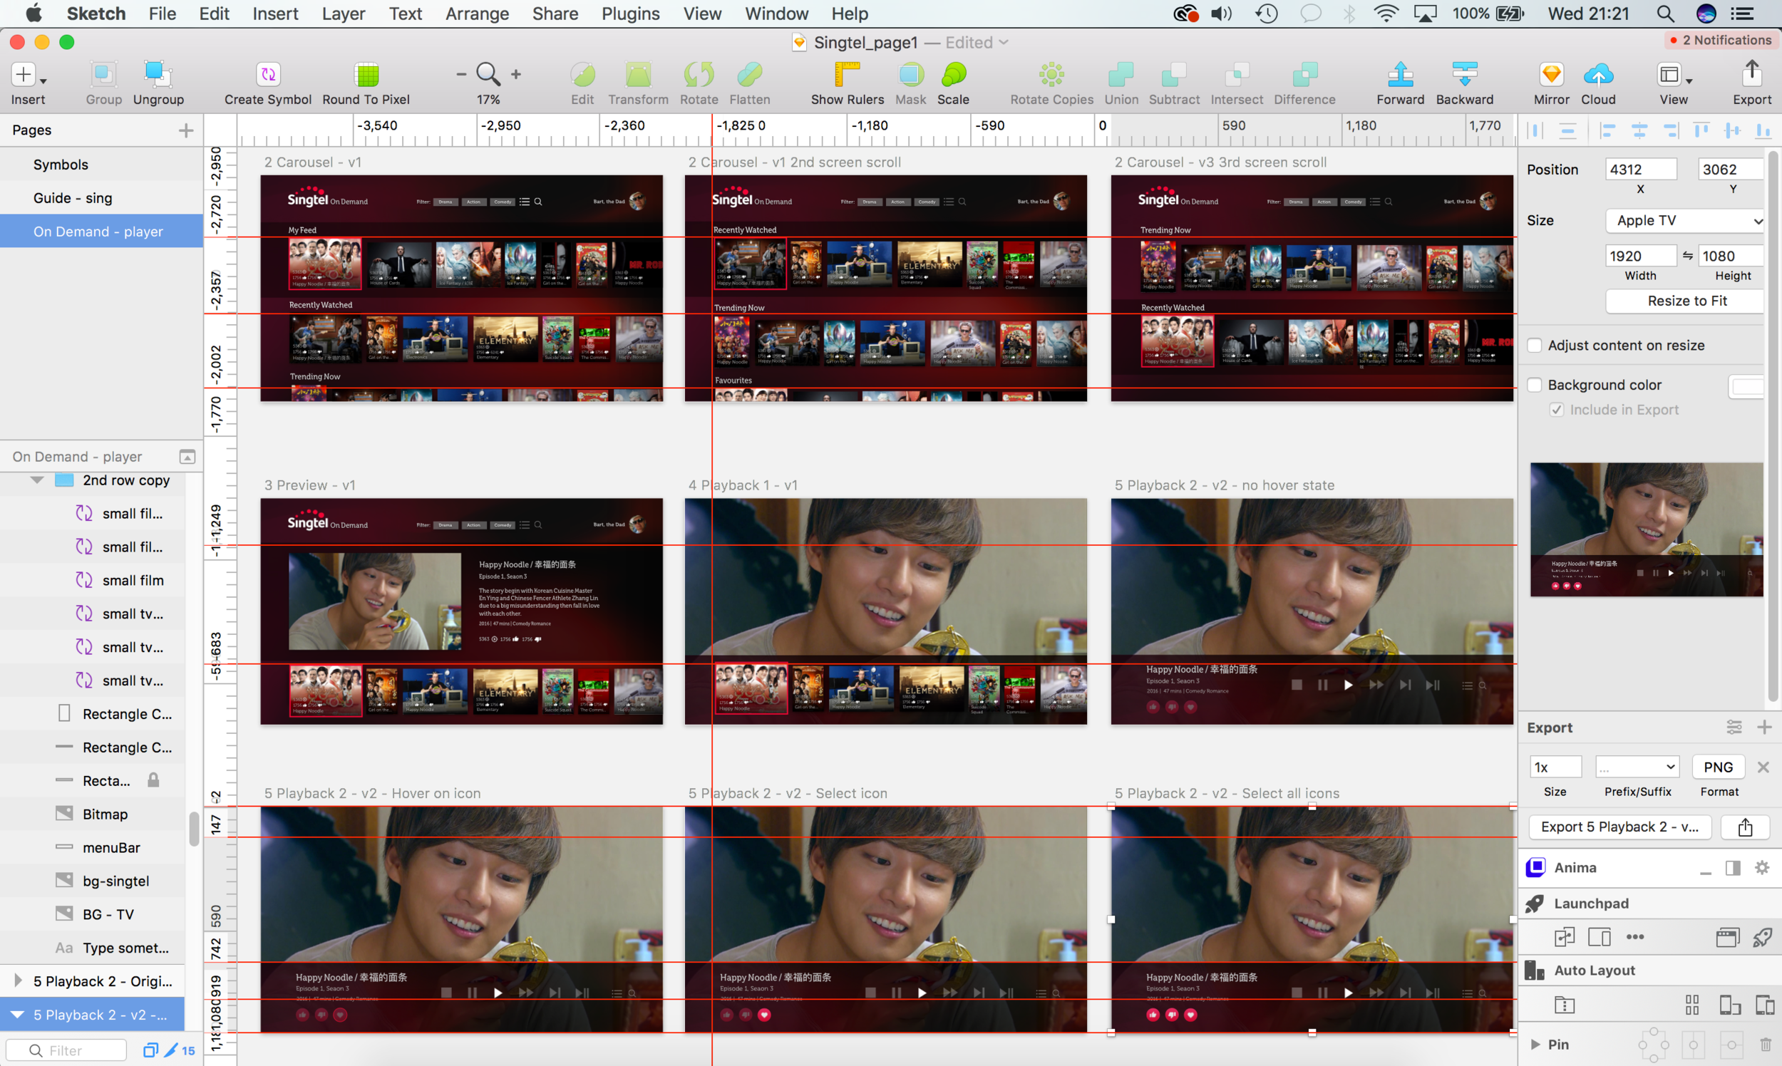
Task: Click the Resize to Fit button
Action: point(1686,301)
